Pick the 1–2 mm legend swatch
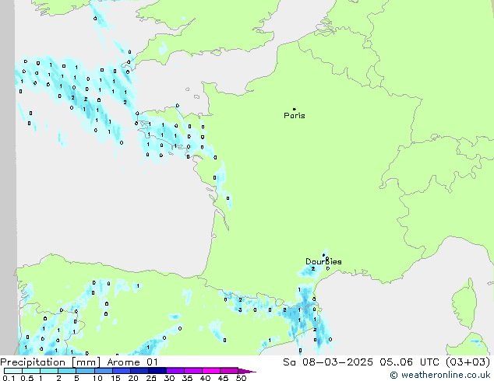This screenshot has width=494, height=381. [49, 371]
